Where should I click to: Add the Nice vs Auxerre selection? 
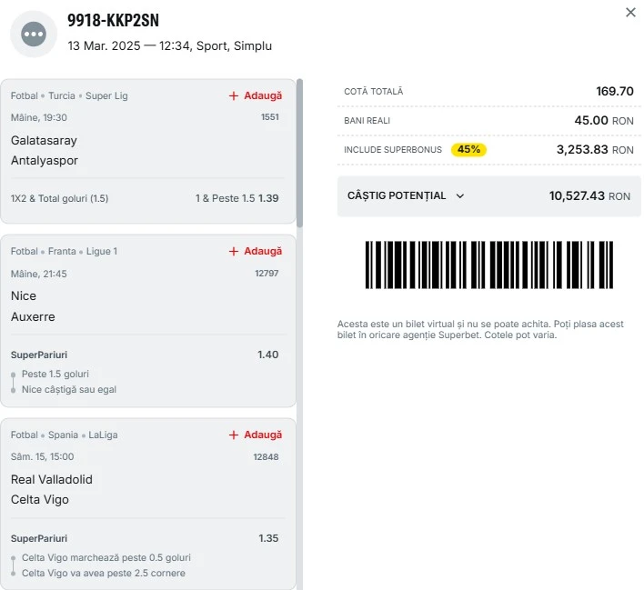tap(256, 251)
